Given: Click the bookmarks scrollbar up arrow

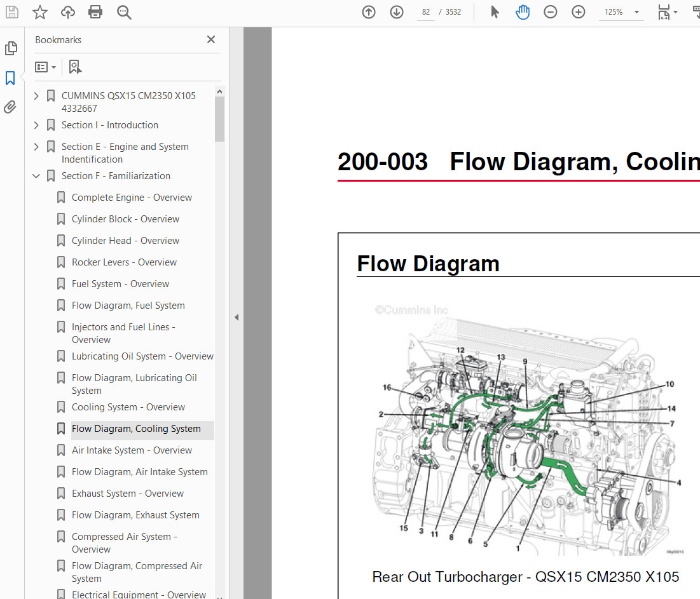Looking at the screenshot, I should pos(219,91).
